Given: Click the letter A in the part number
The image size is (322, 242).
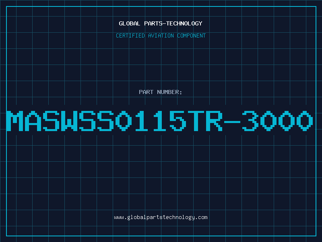Looking at the screenshot, I should (x=33, y=121).
